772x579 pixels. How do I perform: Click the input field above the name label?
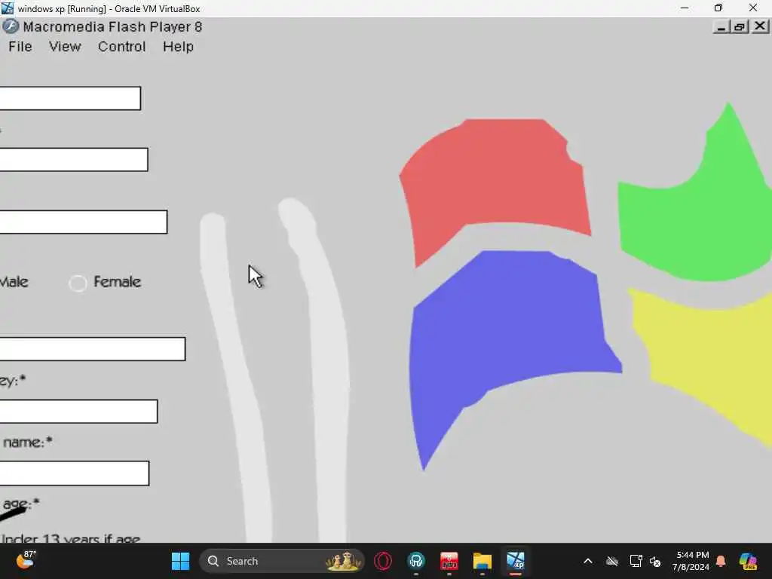click(x=78, y=411)
